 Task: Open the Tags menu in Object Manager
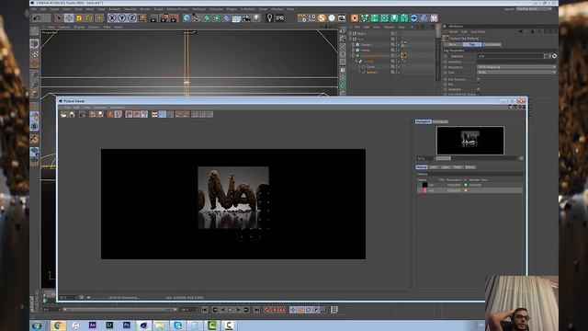click(x=401, y=27)
